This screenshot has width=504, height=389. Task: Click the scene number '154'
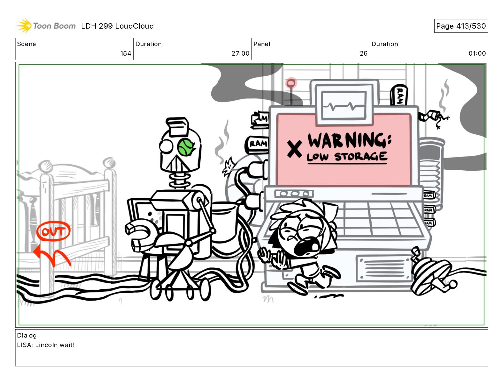click(126, 53)
